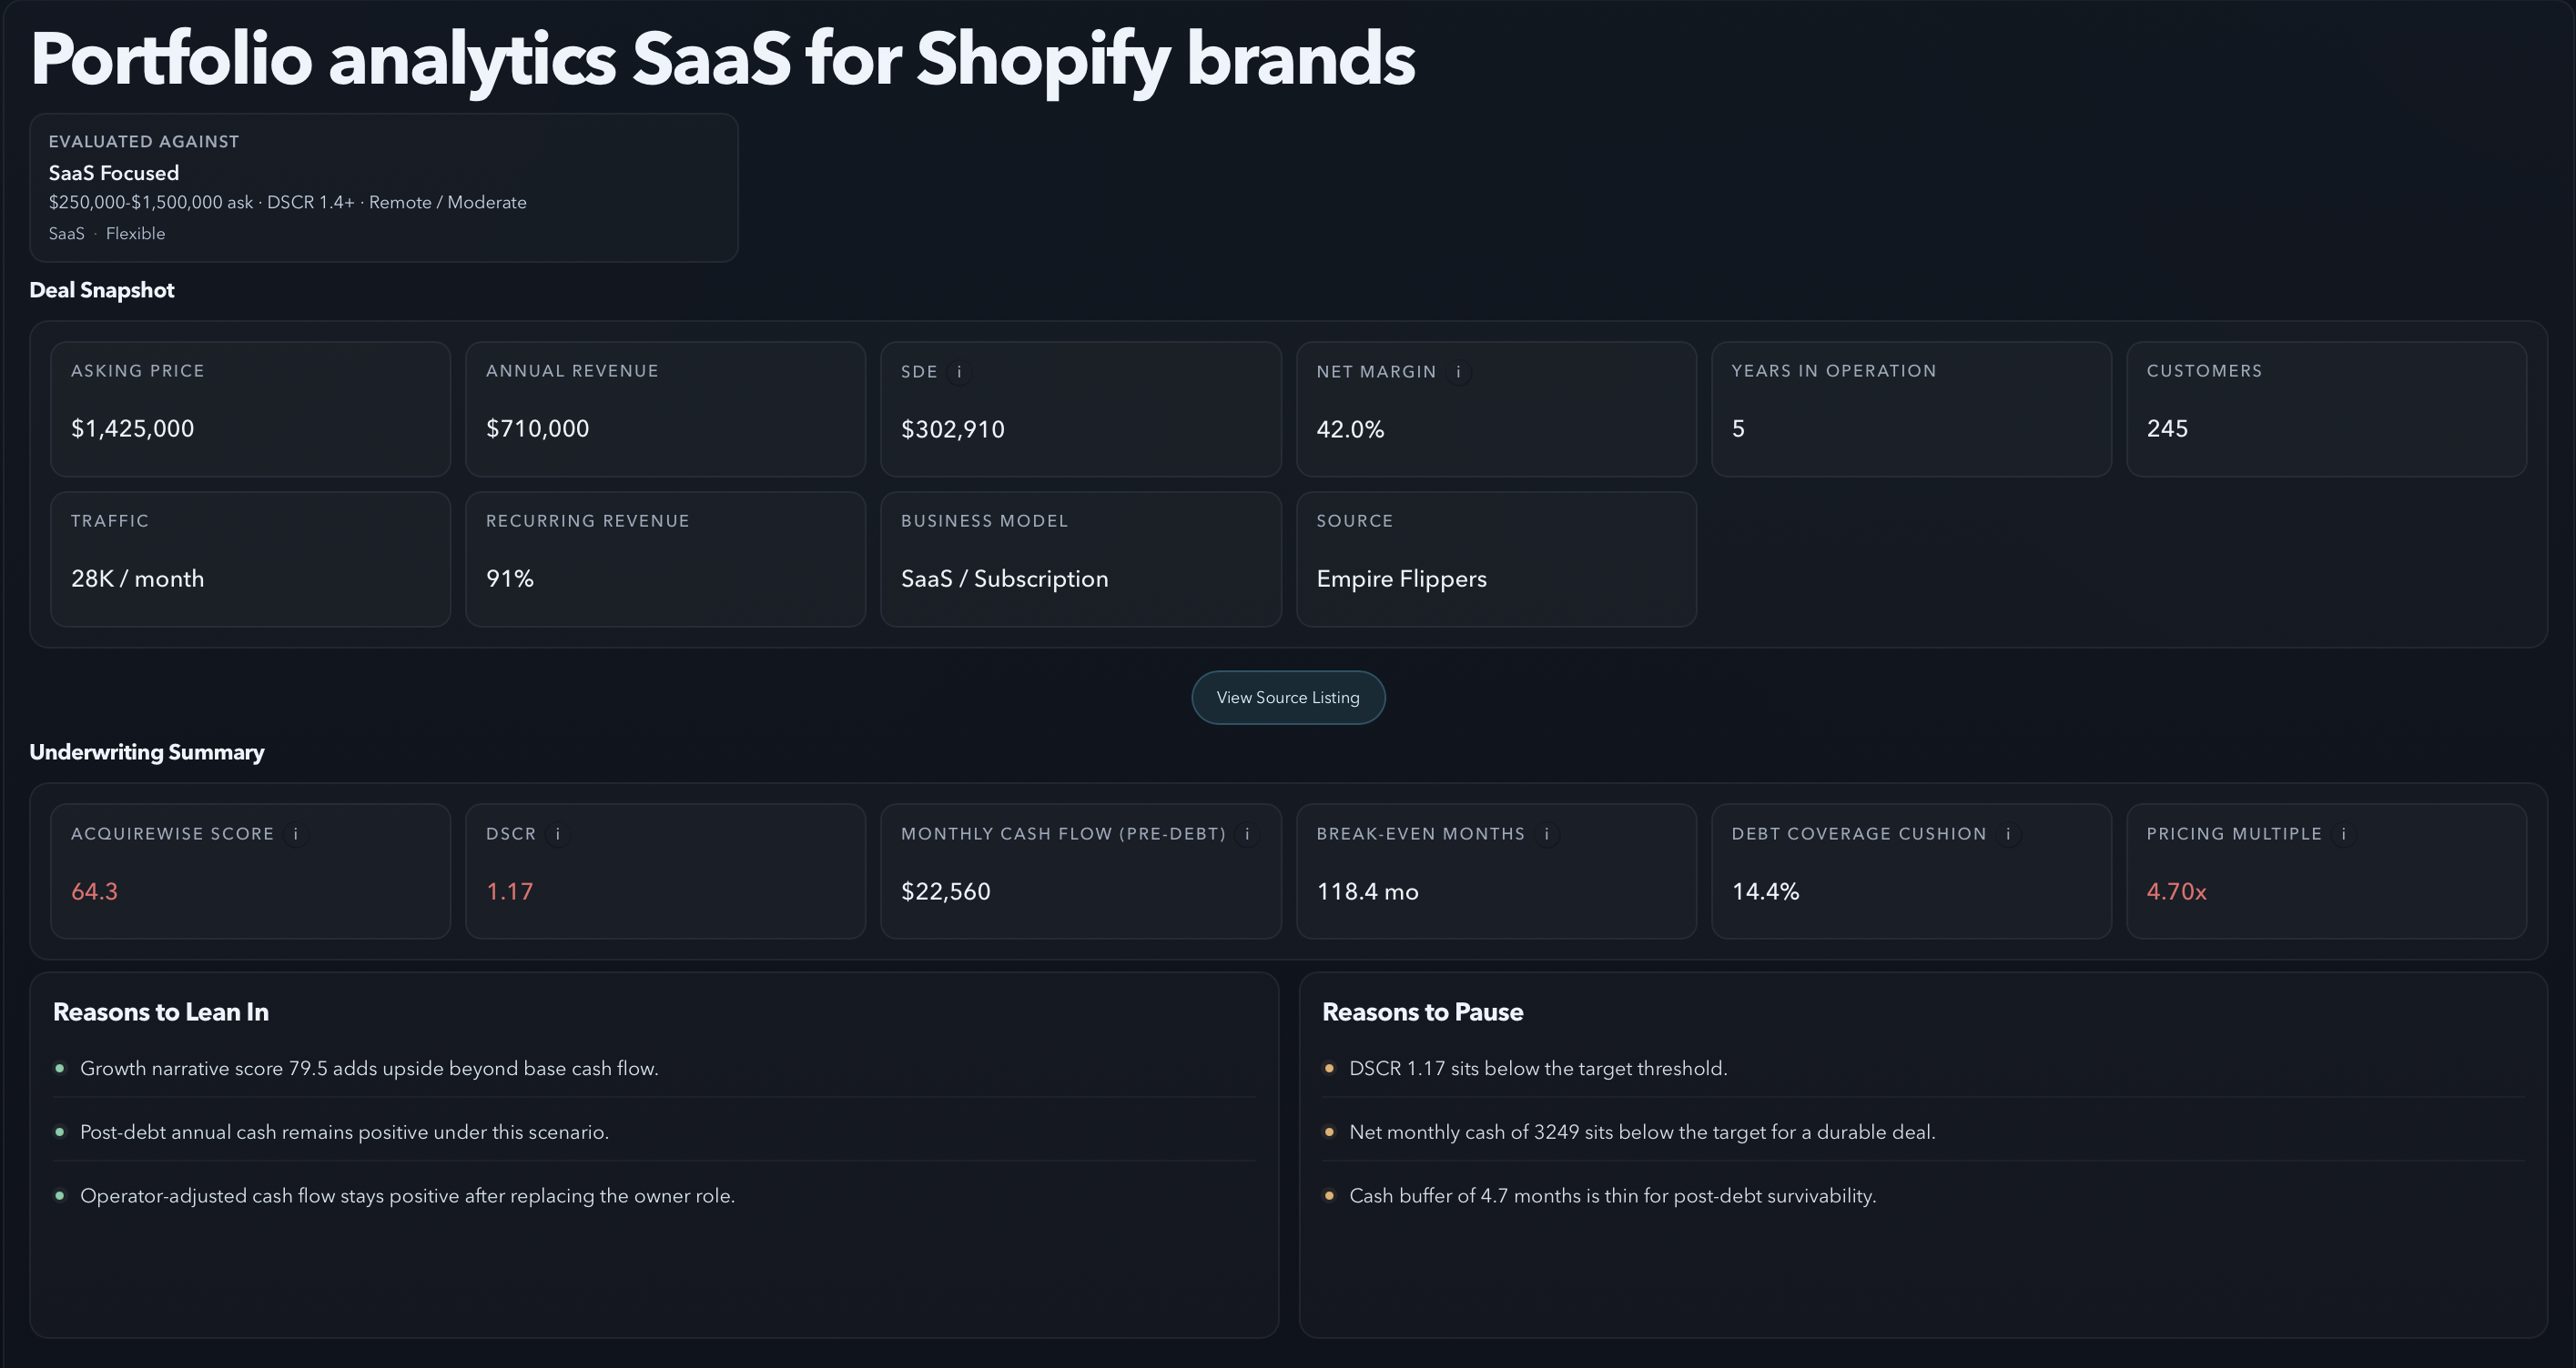Click the Years in Operation value 5
This screenshot has height=1368, width=2576.
coord(1738,428)
